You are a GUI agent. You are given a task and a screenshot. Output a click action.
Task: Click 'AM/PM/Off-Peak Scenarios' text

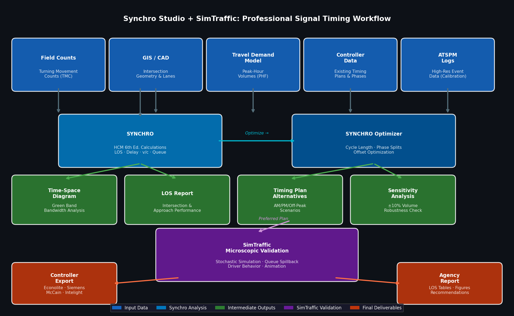[290, 208]
